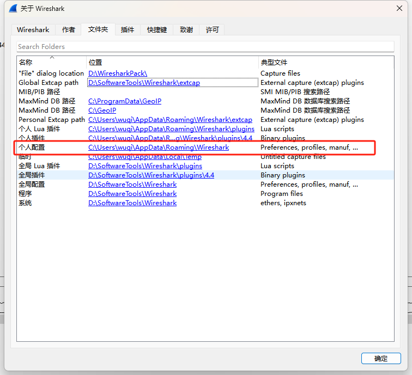412x375 pixels.
Task: Open the 全局插件 plugins\4.4 link
Action: 151,175
